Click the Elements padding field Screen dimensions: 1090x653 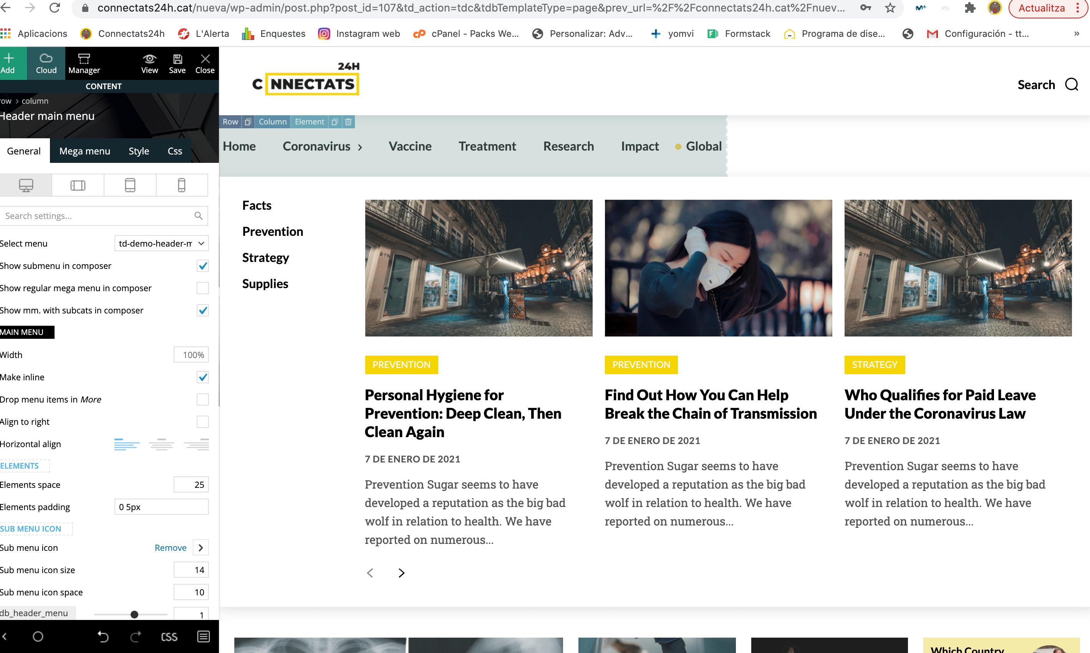click(161, 507)
